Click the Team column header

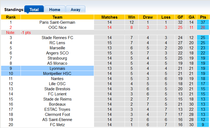[x=57, y=17]
